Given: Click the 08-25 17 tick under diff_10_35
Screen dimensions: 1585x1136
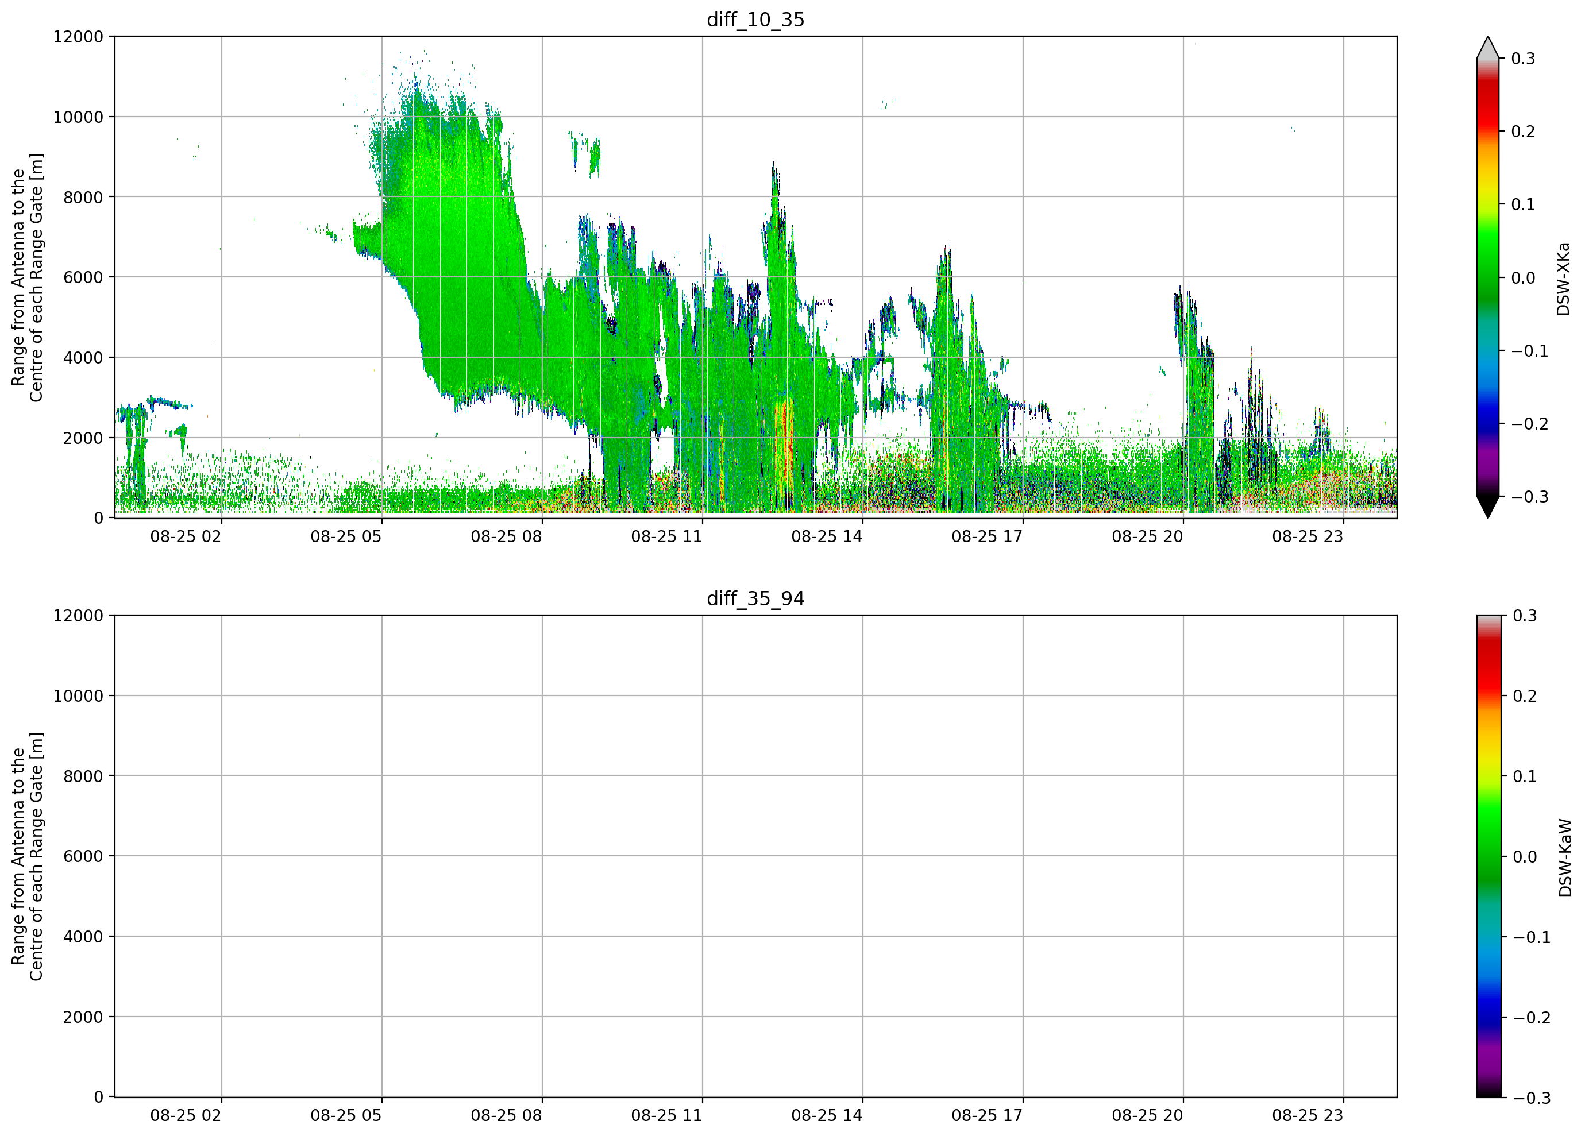Looking at the screenshot, I should click(987, 536).
